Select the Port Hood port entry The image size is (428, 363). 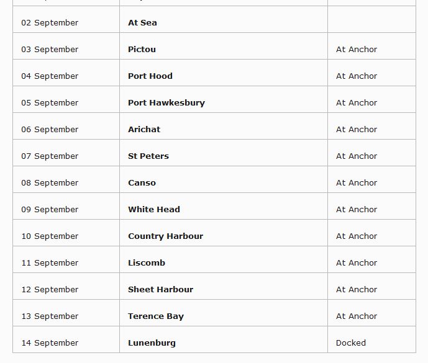pyautogui.click(x=150, y=76)
